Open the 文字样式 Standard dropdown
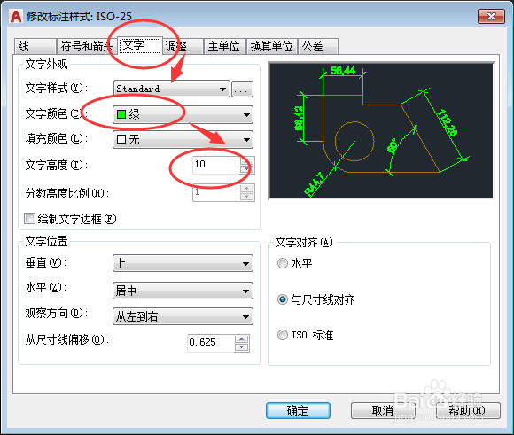Screen dimensions: 514x435 coord(171,89)
